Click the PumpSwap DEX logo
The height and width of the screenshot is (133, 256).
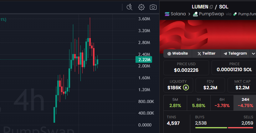[195, 14]
